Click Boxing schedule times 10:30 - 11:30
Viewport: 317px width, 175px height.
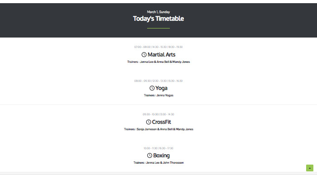click(158, 148)
